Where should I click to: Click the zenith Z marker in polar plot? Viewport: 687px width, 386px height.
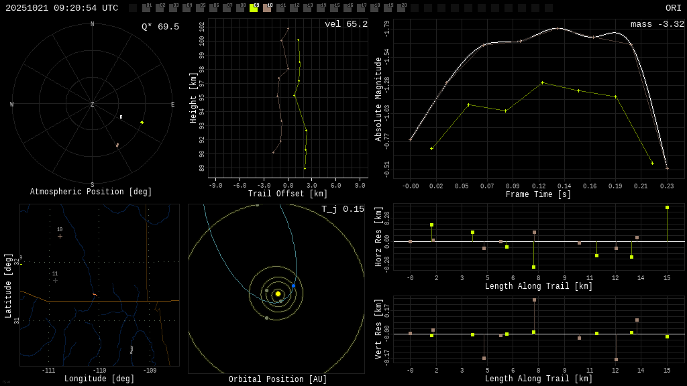(93, 105)
